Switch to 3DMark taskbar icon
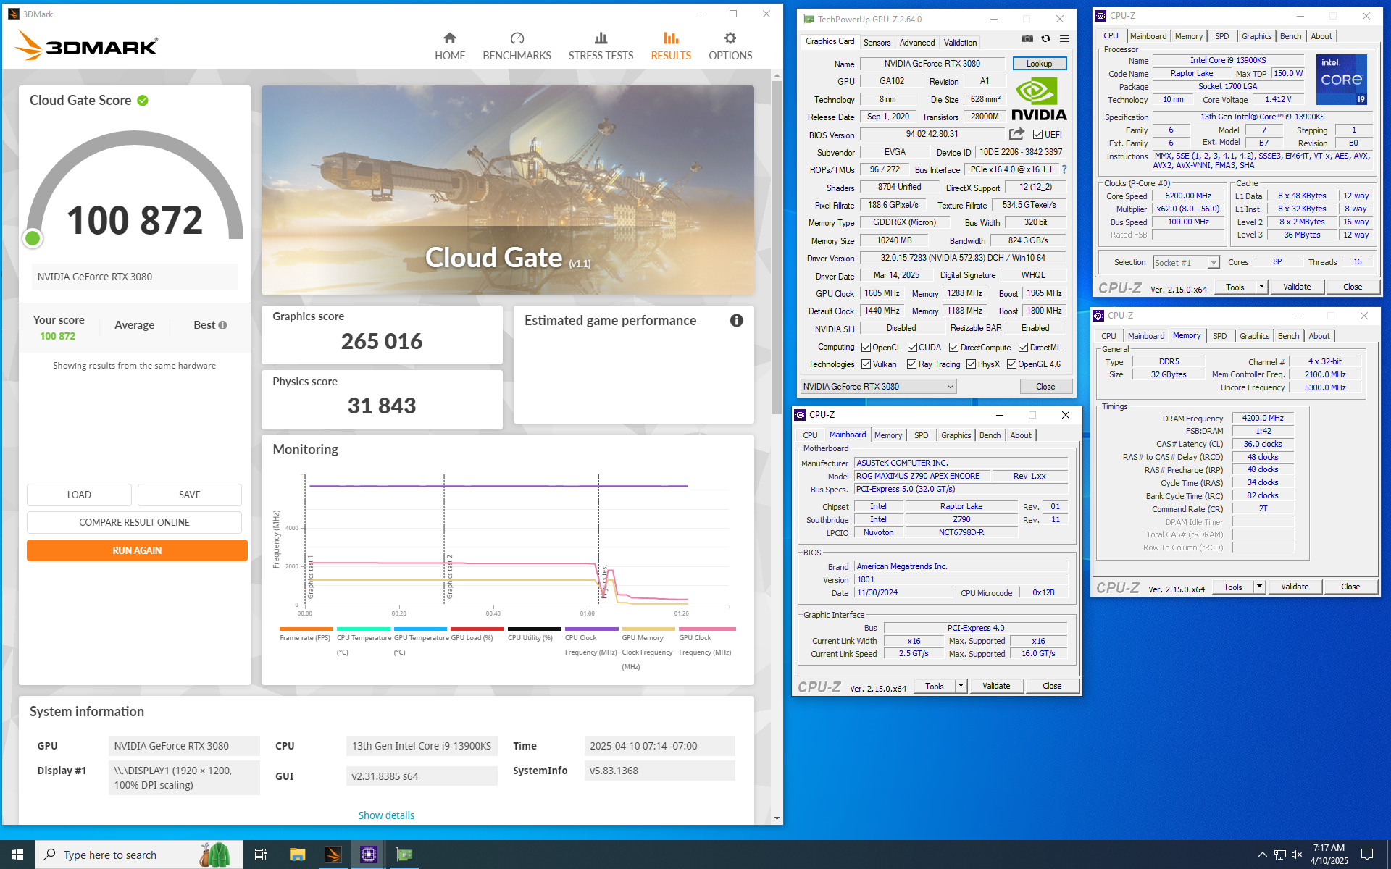Viewport: 1391px width, 869px height. (x=333, y=855)
